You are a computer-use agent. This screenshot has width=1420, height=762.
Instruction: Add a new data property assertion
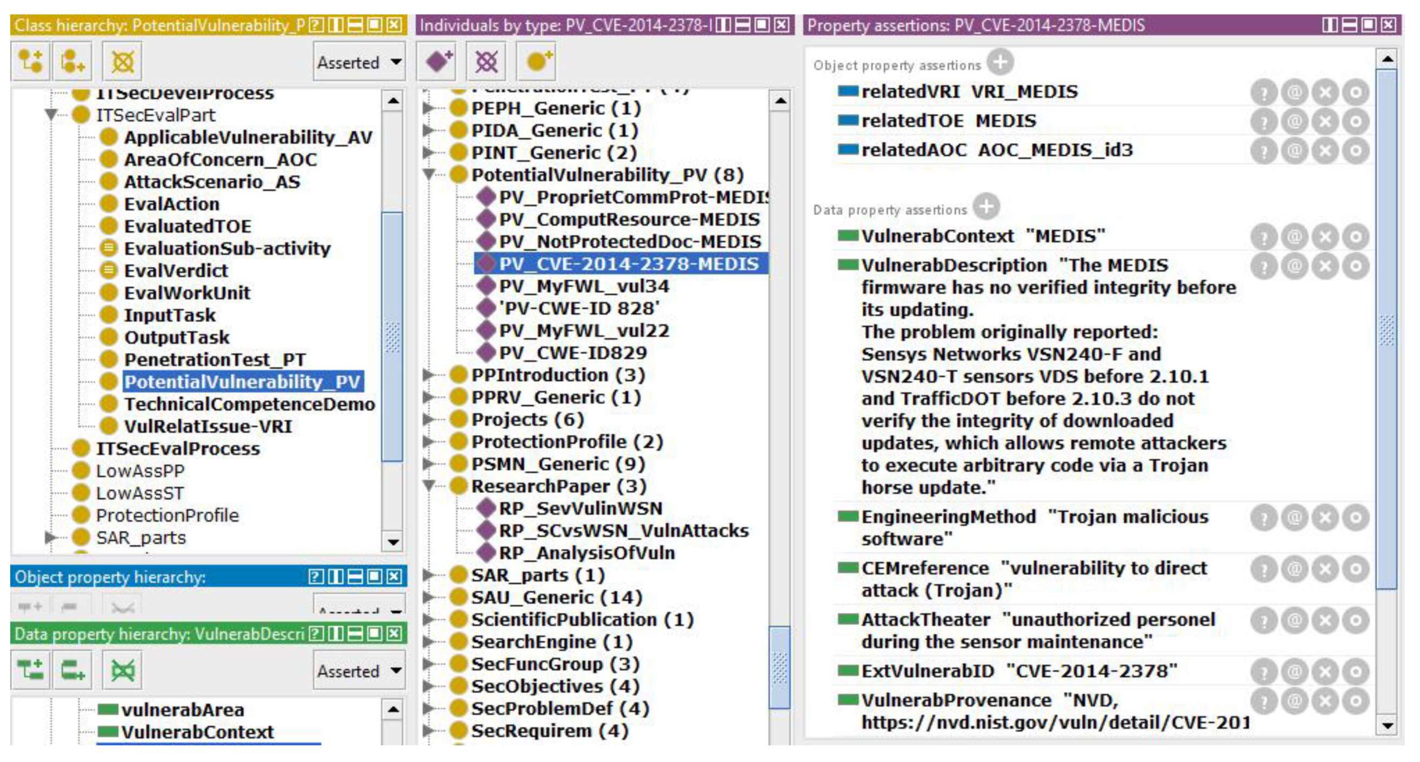985,207
